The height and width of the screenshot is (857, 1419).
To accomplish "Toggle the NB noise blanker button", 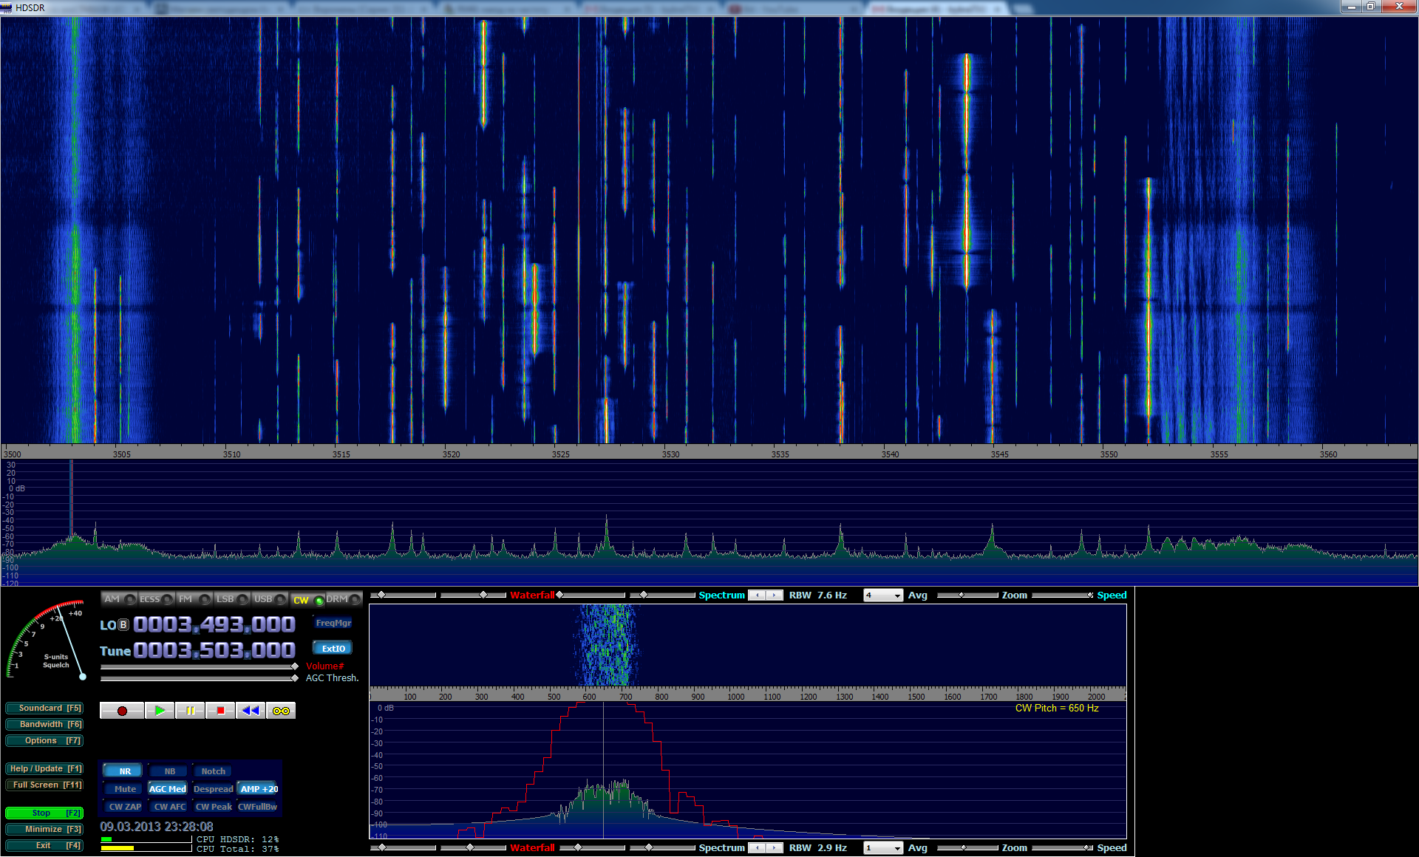I will tap(169, 771).
